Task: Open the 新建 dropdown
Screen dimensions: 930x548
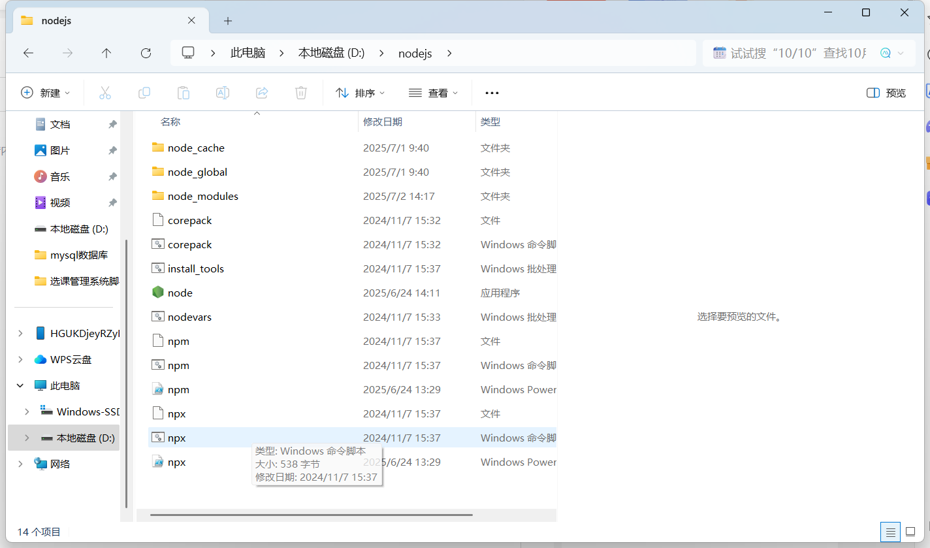Action: [46, 93]
